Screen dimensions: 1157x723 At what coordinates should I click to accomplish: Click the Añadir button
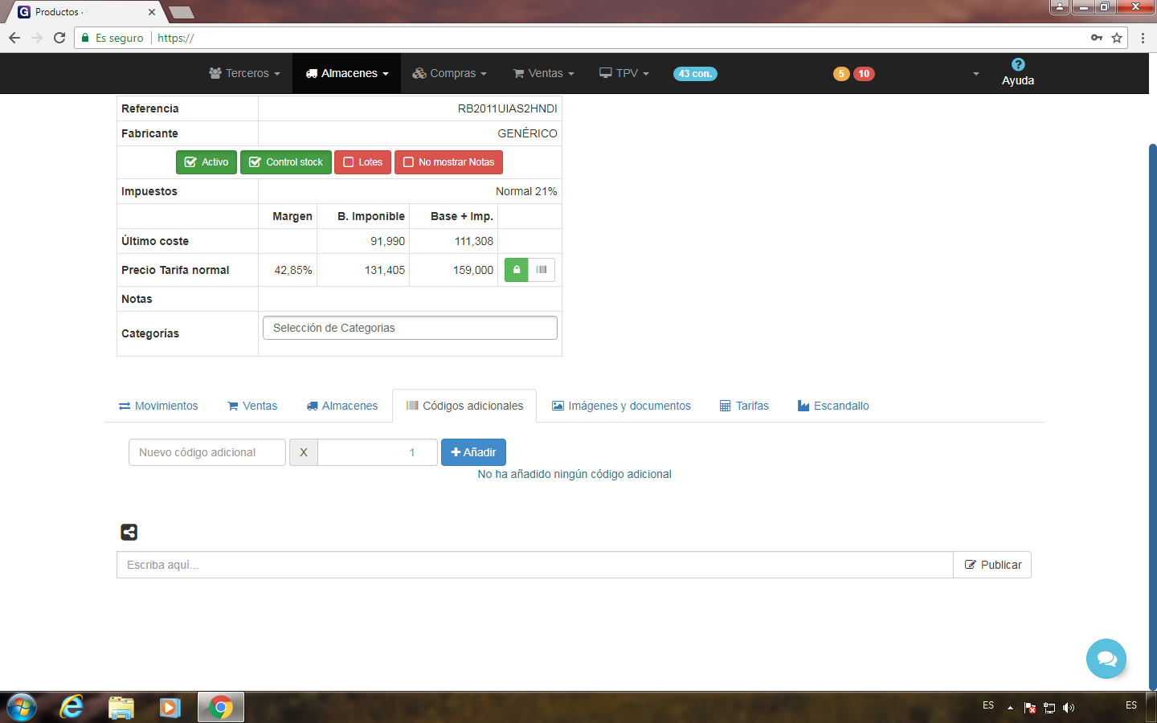pyautogui.click(x=473, y=452)
